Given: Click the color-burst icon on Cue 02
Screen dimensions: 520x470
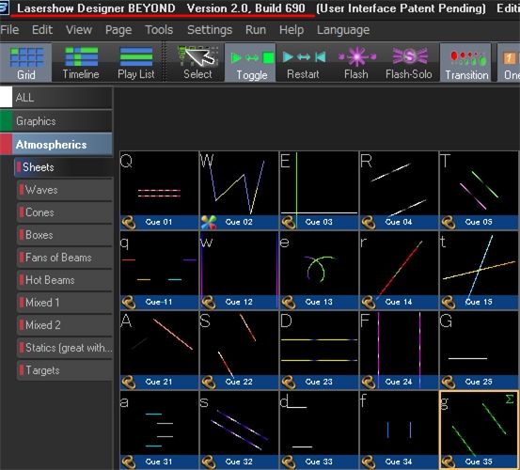Looking at the screenshot, I should 209,222.
